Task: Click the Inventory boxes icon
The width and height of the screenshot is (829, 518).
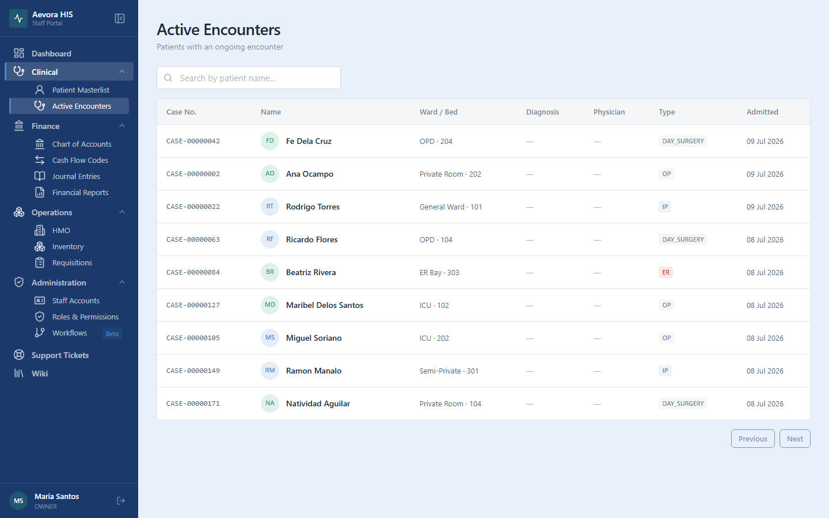Action: point(40,246)
